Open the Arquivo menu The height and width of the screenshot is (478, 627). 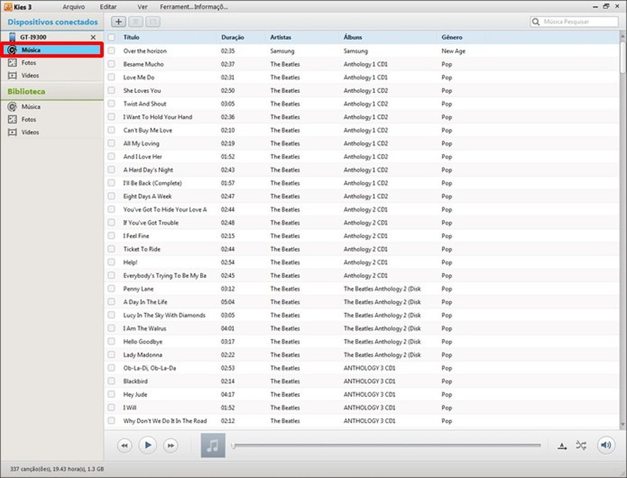(73, 7)
